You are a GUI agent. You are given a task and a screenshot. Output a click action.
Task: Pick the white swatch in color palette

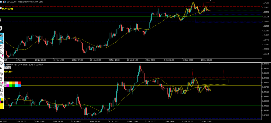[x=8, y=83]
